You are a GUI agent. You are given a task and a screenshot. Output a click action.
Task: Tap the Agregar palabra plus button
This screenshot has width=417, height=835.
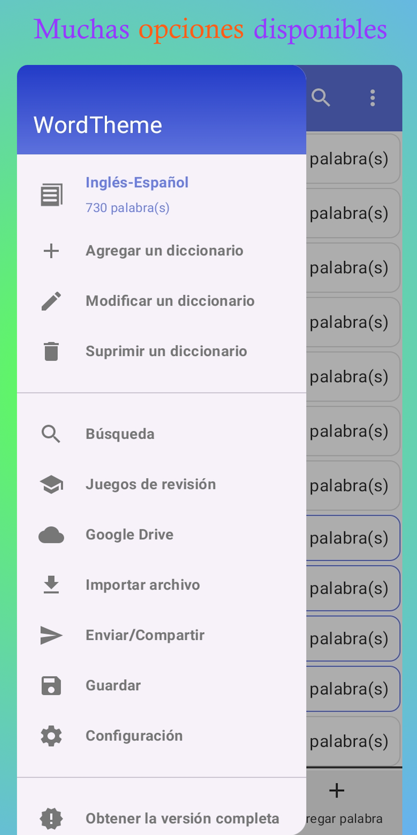tap(337, 791)
